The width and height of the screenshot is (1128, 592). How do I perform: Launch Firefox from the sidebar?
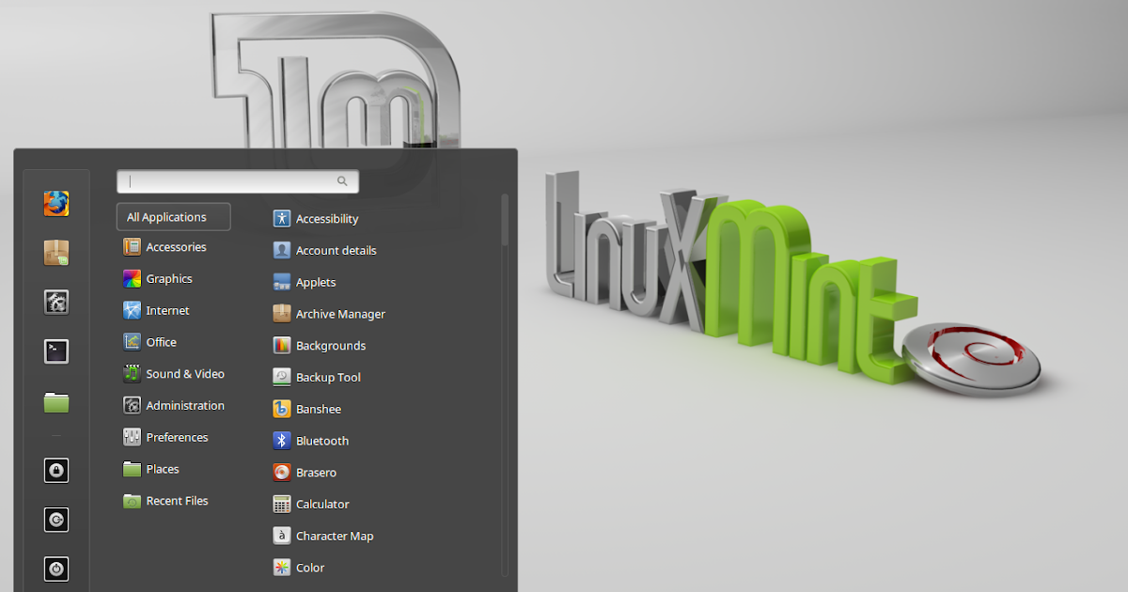coord(55,203)
